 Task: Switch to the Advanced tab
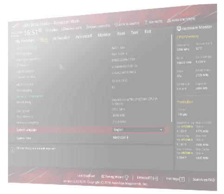pos(83,36)
